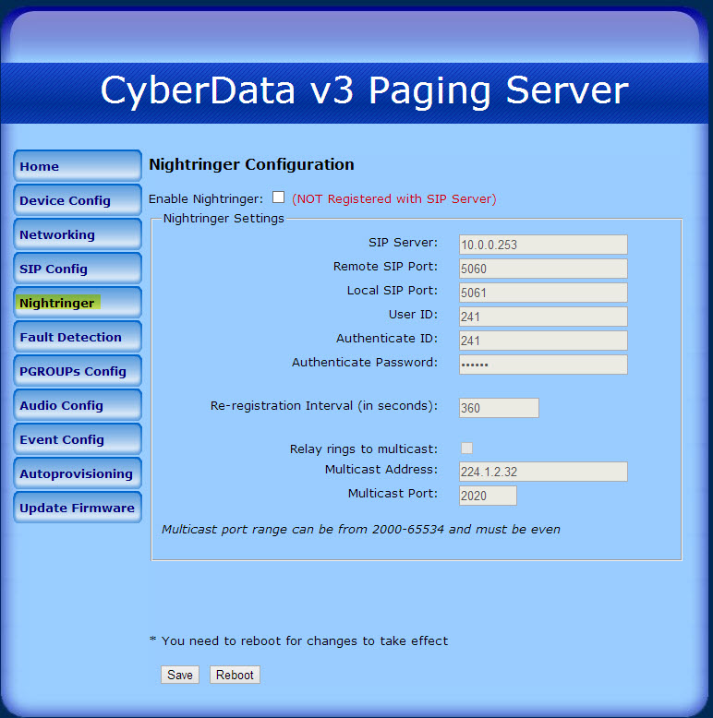The height and width of the screenshot is (718, 713).
Task: Go to Fault Detection page
Action: 78,337
